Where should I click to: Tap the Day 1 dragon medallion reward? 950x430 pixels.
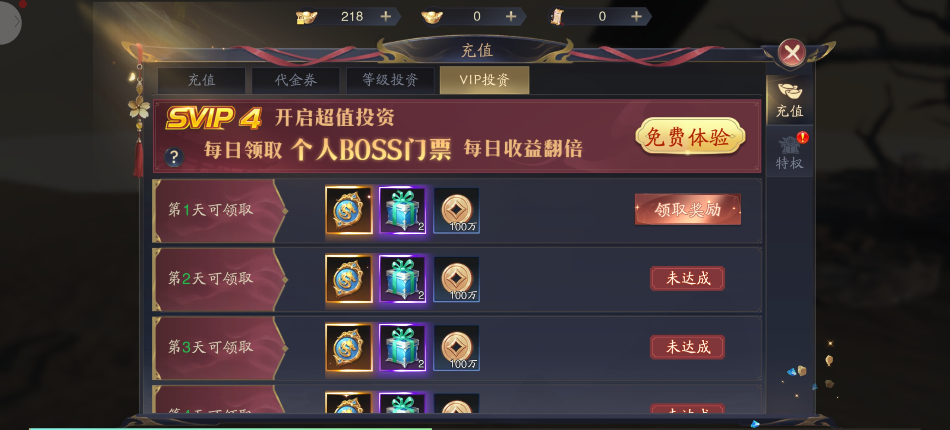click(x=349, y=210)
